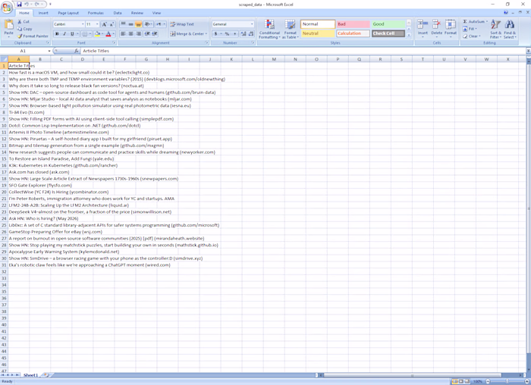The width and height of the screenshot is (531, 385).
Task: Open the Format cells menu
Action: [451, 28]
